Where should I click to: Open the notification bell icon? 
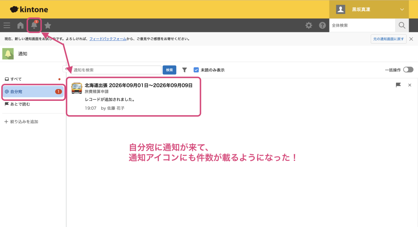pyautogui.click(x=34, y=25)
